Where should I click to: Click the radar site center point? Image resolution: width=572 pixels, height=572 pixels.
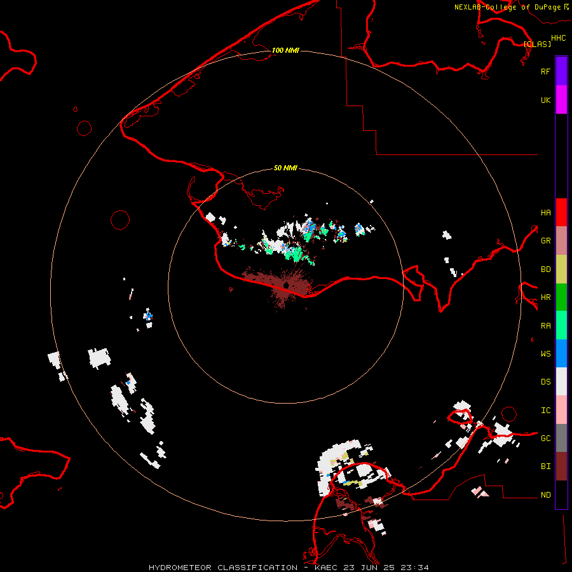coord(286,285)
